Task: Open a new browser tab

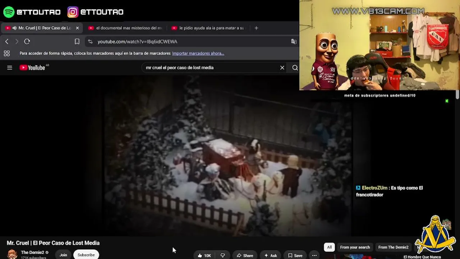Action: 256,28
